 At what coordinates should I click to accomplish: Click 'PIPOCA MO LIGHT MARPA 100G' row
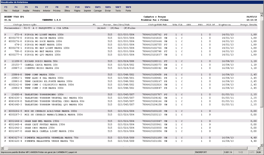[131, 34]
